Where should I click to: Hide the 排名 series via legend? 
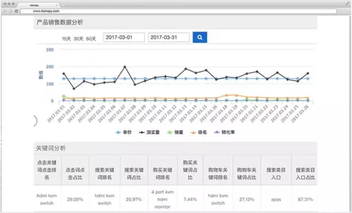point(199,132)
